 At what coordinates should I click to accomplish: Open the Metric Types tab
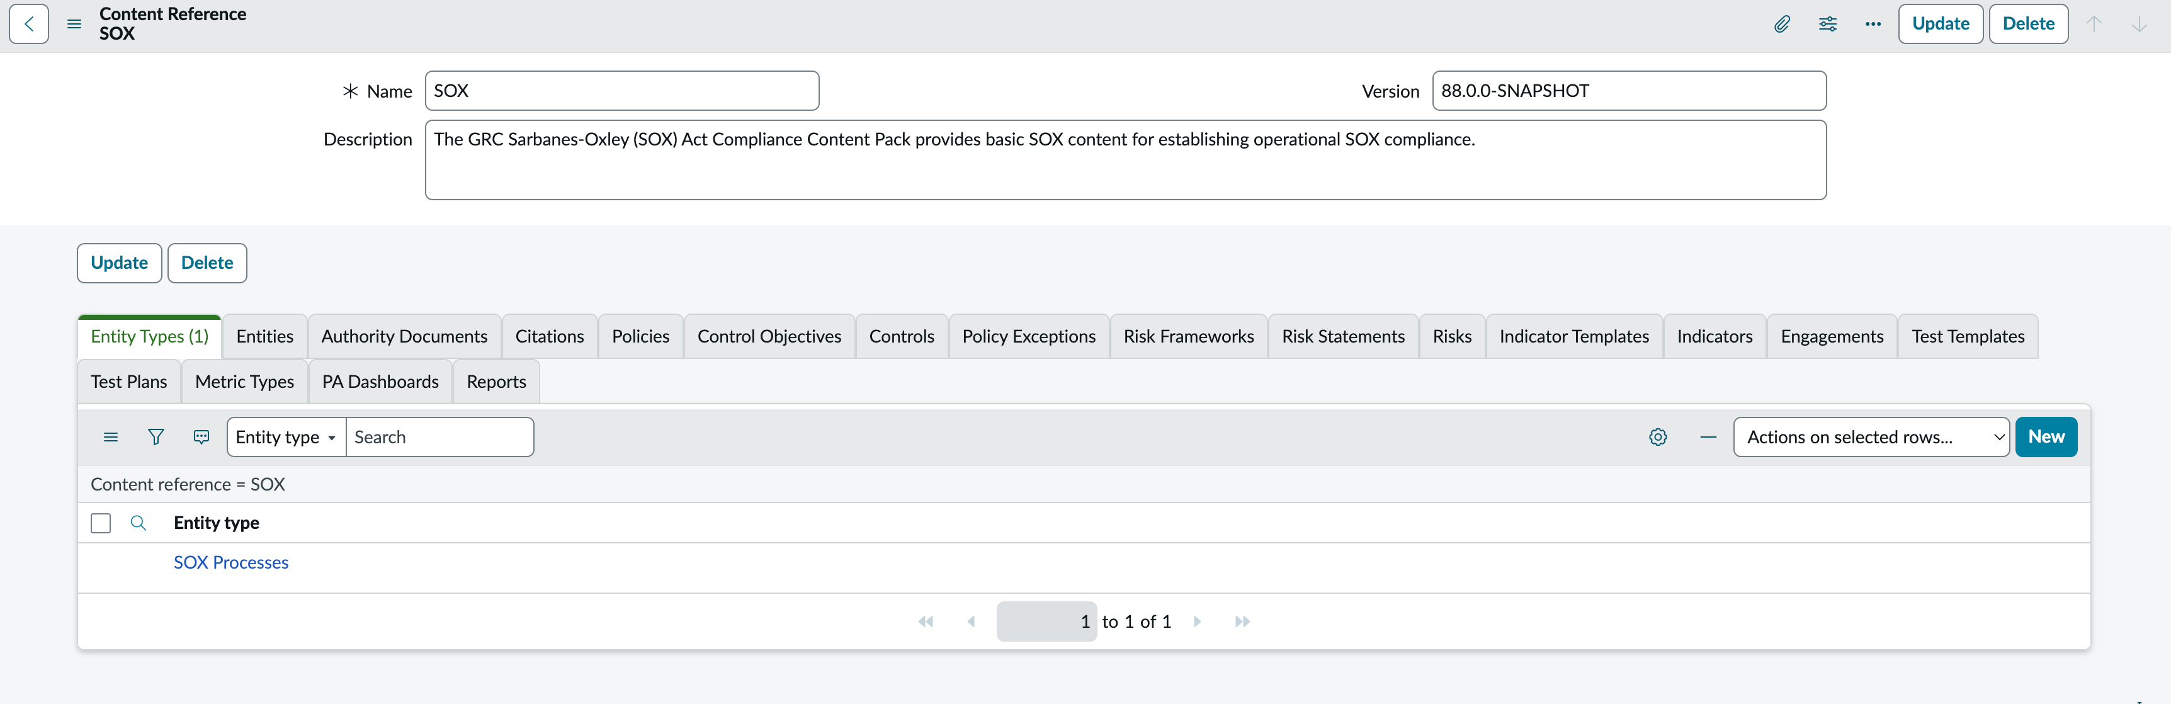(244, 382)
